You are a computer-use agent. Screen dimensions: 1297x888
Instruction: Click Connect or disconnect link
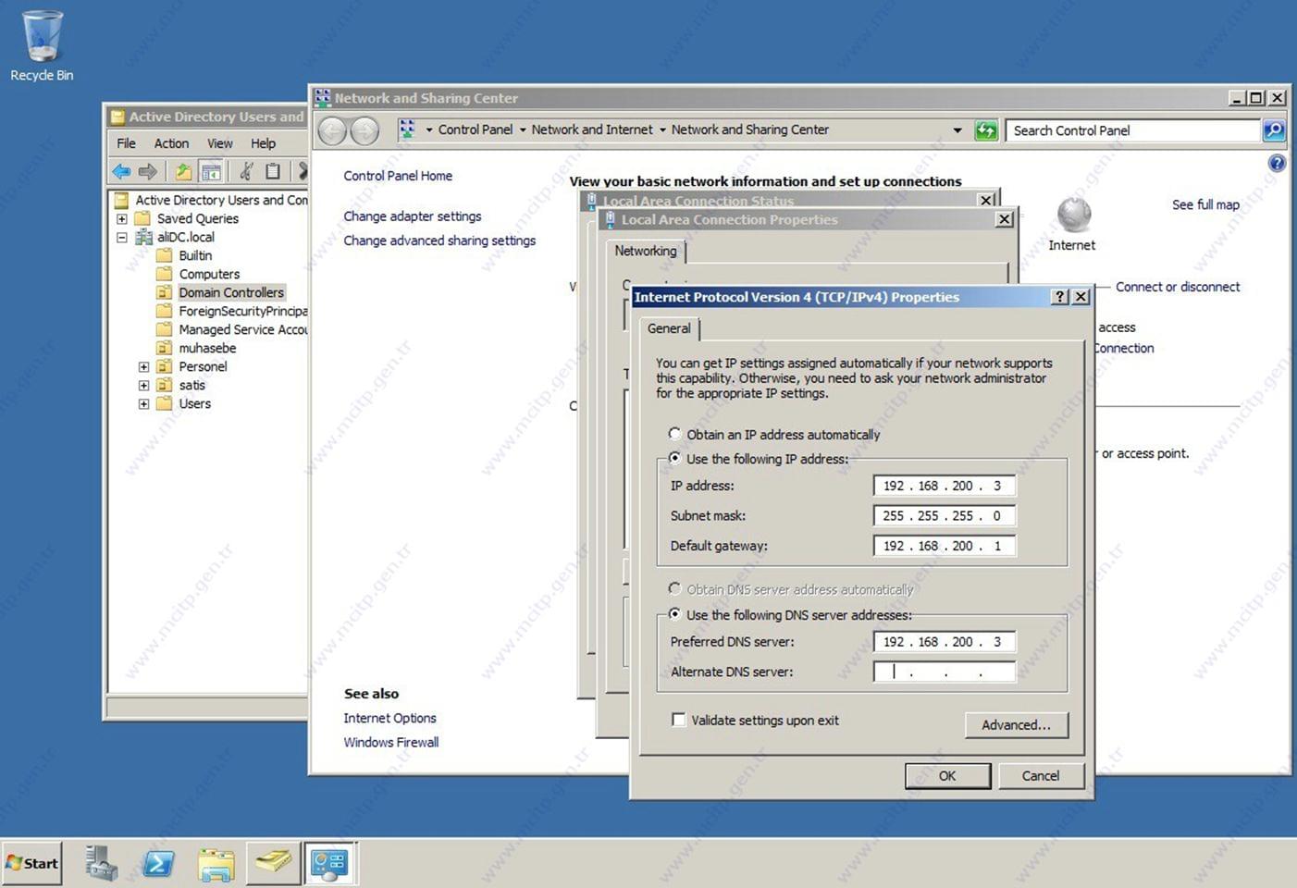(1178, 287)
